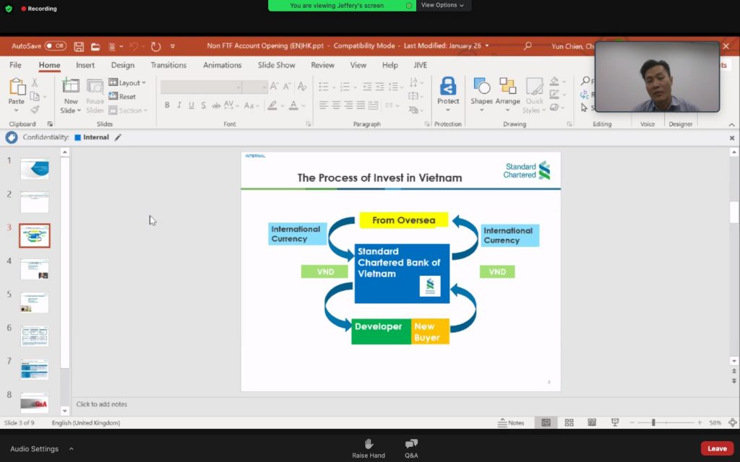Click the Paste clipboard icon
The image size is (740, 462).
(17, 87)
